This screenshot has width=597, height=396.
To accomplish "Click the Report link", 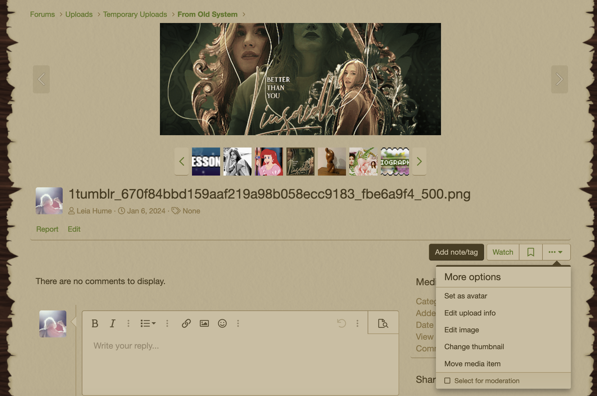I will coord(48,229).
